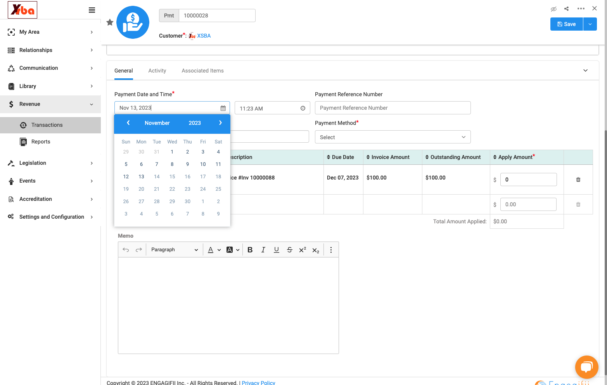Open Reports in the sidebar
This screenshot has width=607, height=385.
point(50,142)
